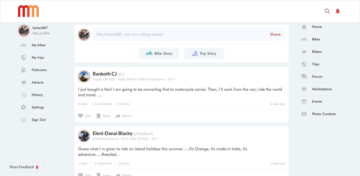Open Events in right navigation

click(x=317, y=102)
